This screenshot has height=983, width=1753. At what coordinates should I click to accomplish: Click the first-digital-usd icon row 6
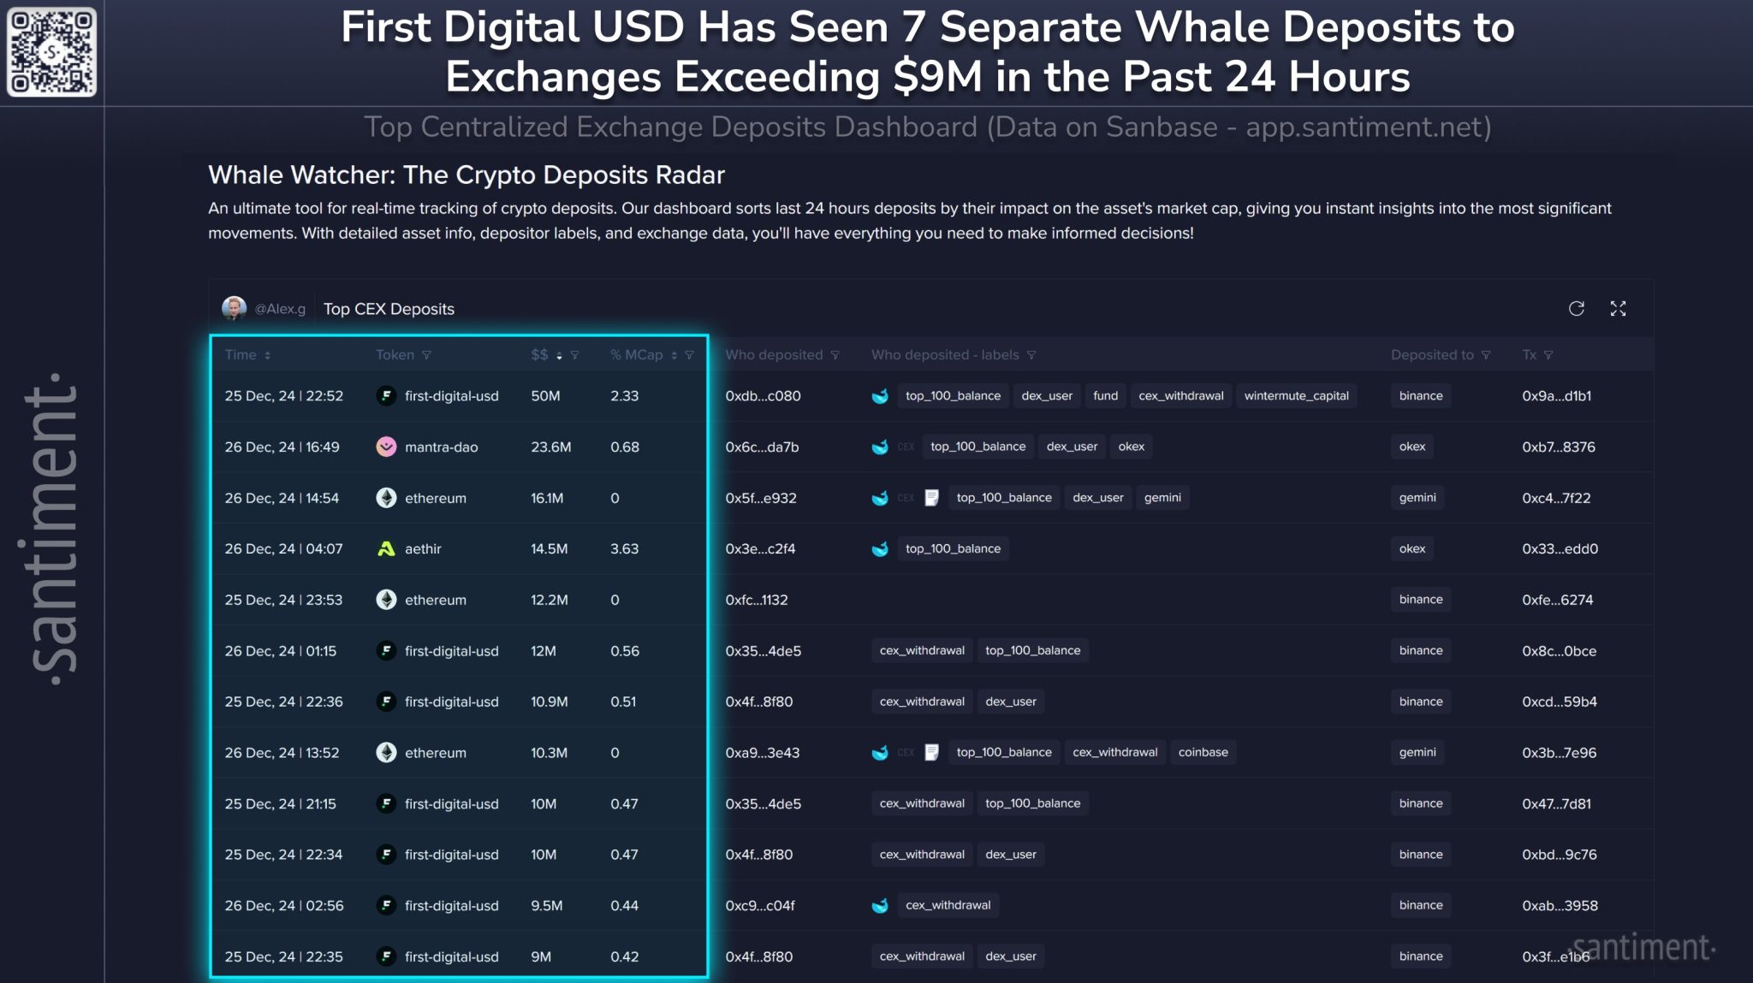tap(385, 651)
